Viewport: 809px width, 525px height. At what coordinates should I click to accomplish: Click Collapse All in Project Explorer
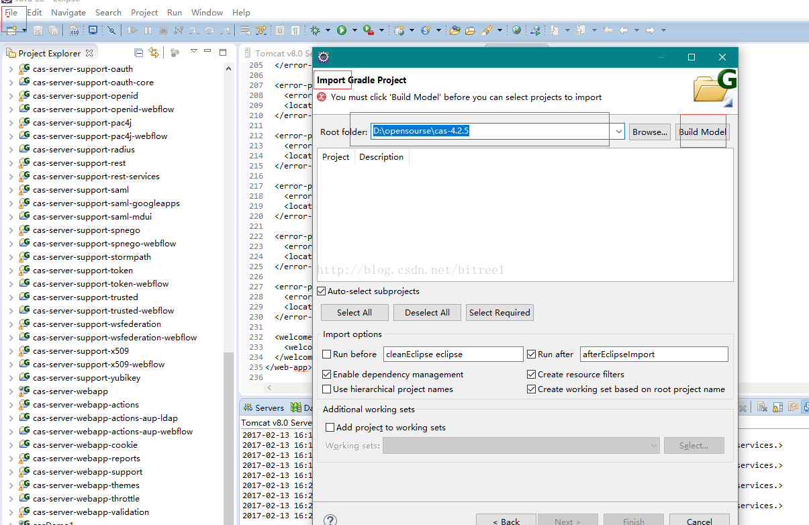click(x=139, y=52)
